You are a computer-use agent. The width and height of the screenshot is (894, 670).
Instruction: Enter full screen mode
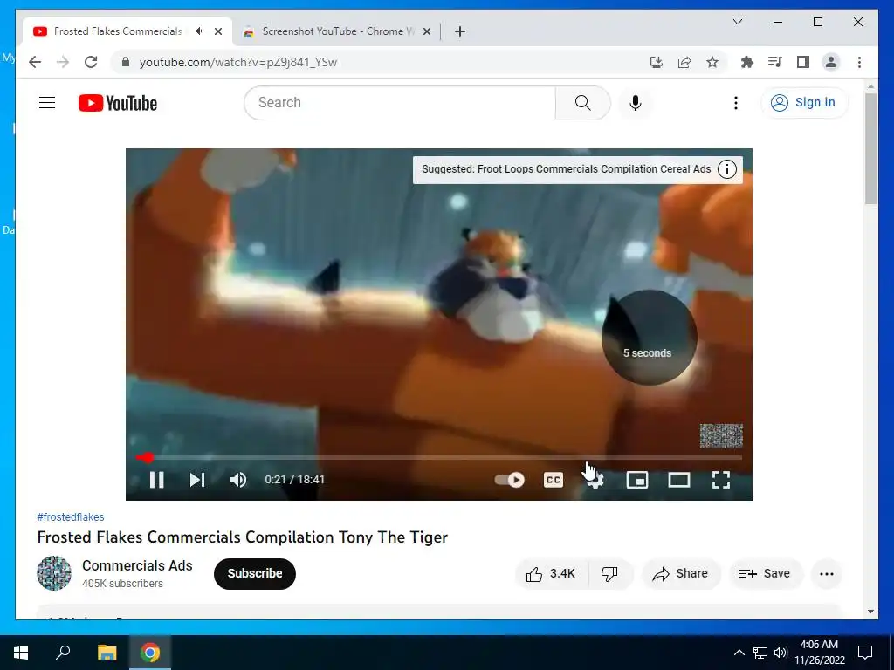click(x=721, y=480)
